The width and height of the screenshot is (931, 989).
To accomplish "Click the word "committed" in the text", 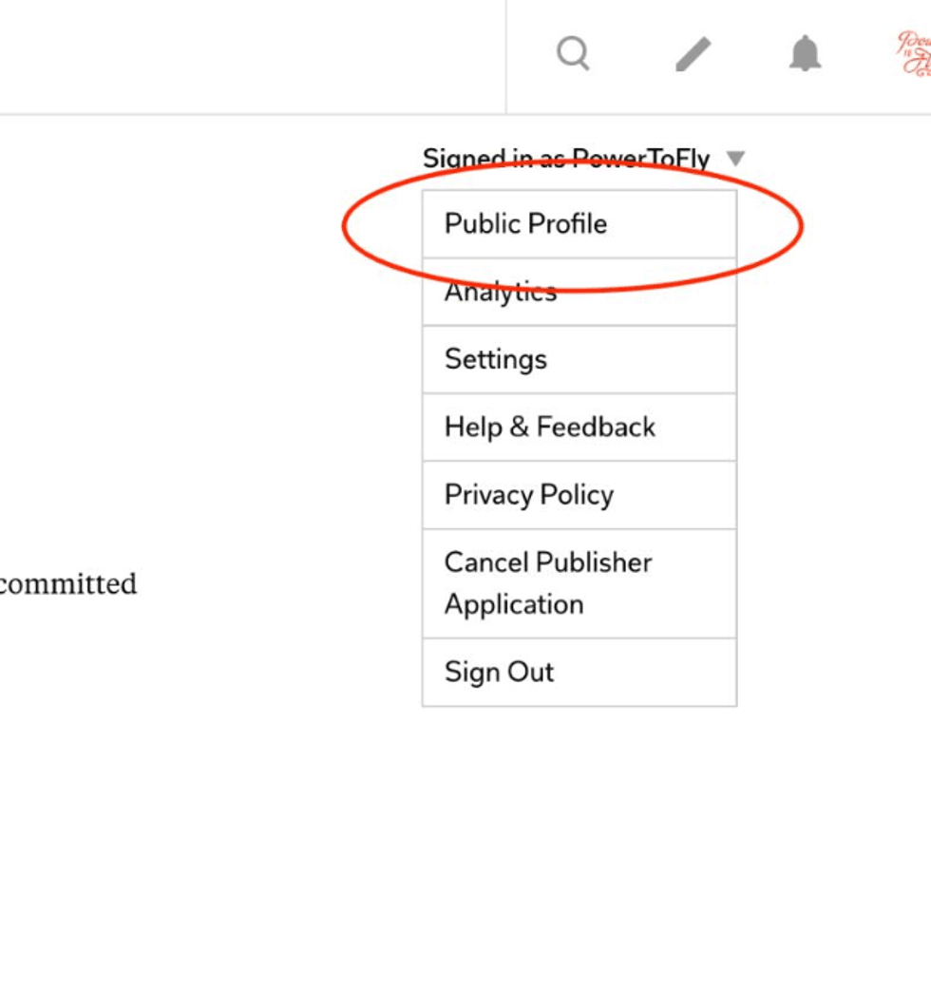I will [67, 583].
